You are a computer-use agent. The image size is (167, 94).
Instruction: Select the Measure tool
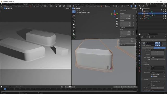74,34
